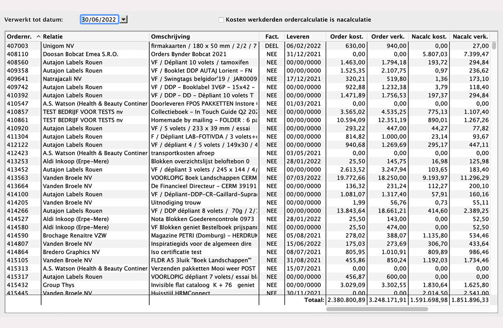Viewport: 503px width, 328px height.
Task: Select Magazine PETRI (Domburg) description
Action: 204,236
